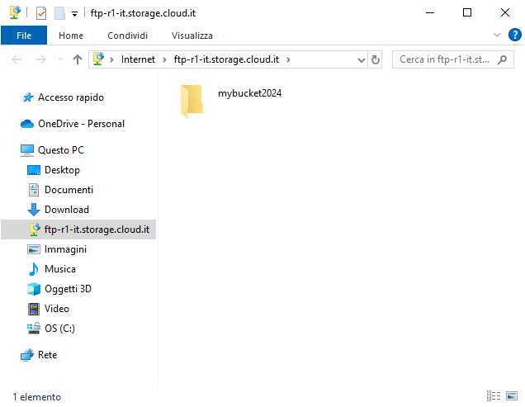Click the 1 elemento status bar text
The height and width of the screenshot is (407, 525).
(37, 397)
